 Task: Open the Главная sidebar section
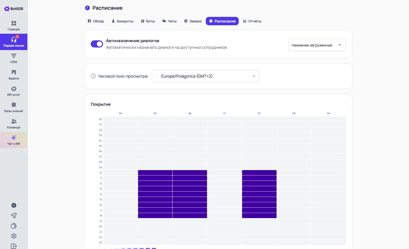14,26
